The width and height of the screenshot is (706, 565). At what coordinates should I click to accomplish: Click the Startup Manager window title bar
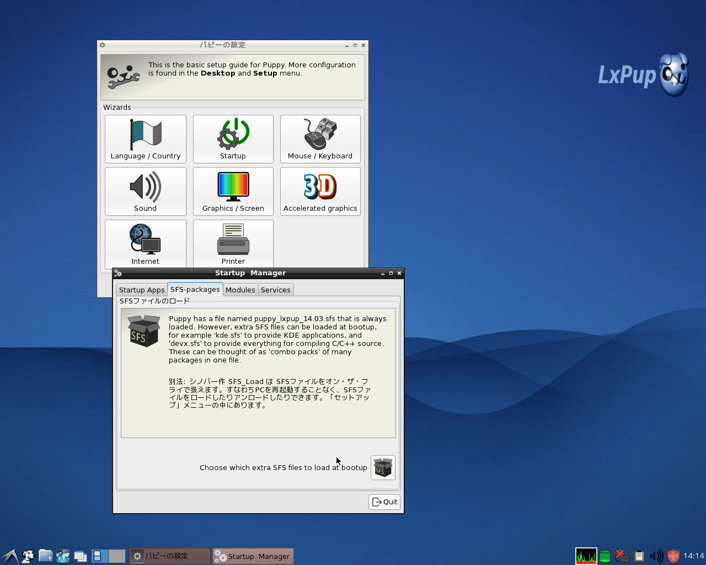(250, 273)
